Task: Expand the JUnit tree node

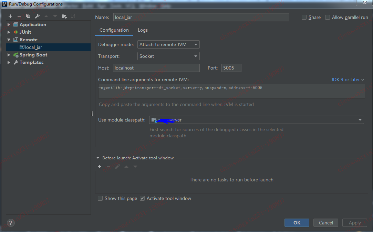Action: click(9, 32)
